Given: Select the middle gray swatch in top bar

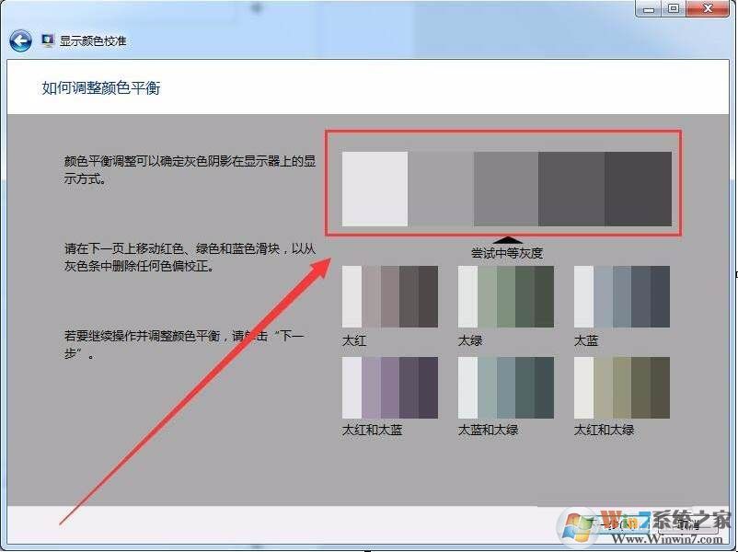Looking at the screenshot, I should [x=505, y=189].
